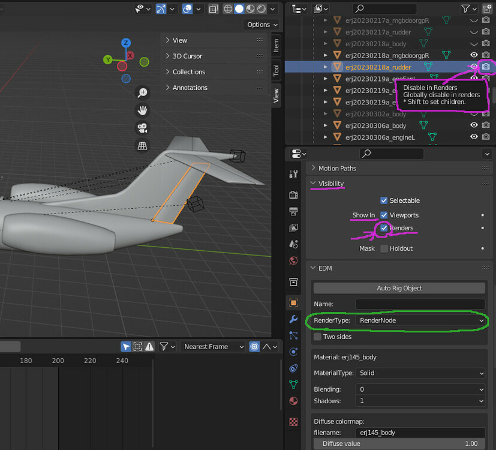Toggle X-ray mode in viewport header
Screen dimensions: 496x450
tap(214, 8)
